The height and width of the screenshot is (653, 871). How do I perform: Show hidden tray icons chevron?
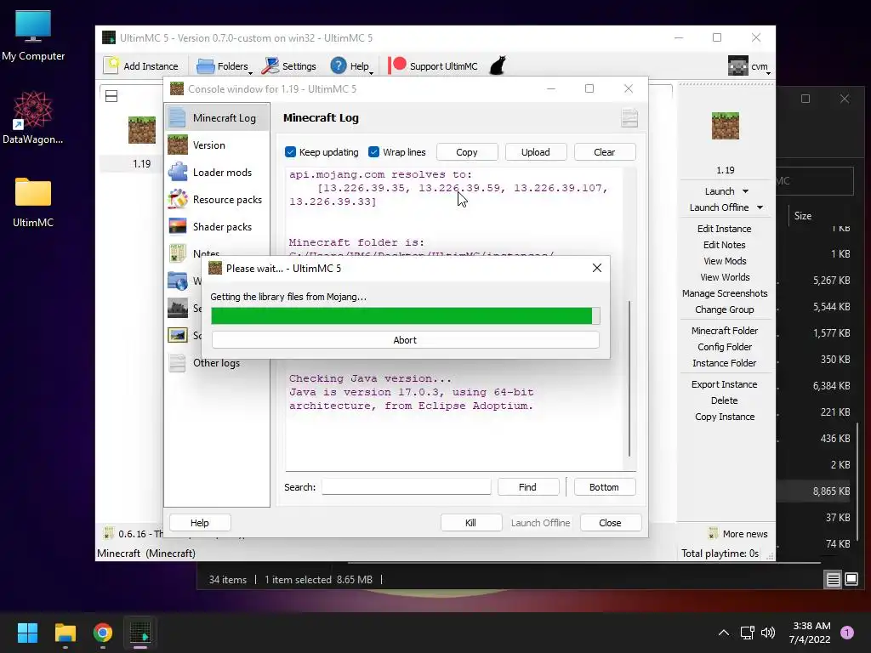pos(723,633)
